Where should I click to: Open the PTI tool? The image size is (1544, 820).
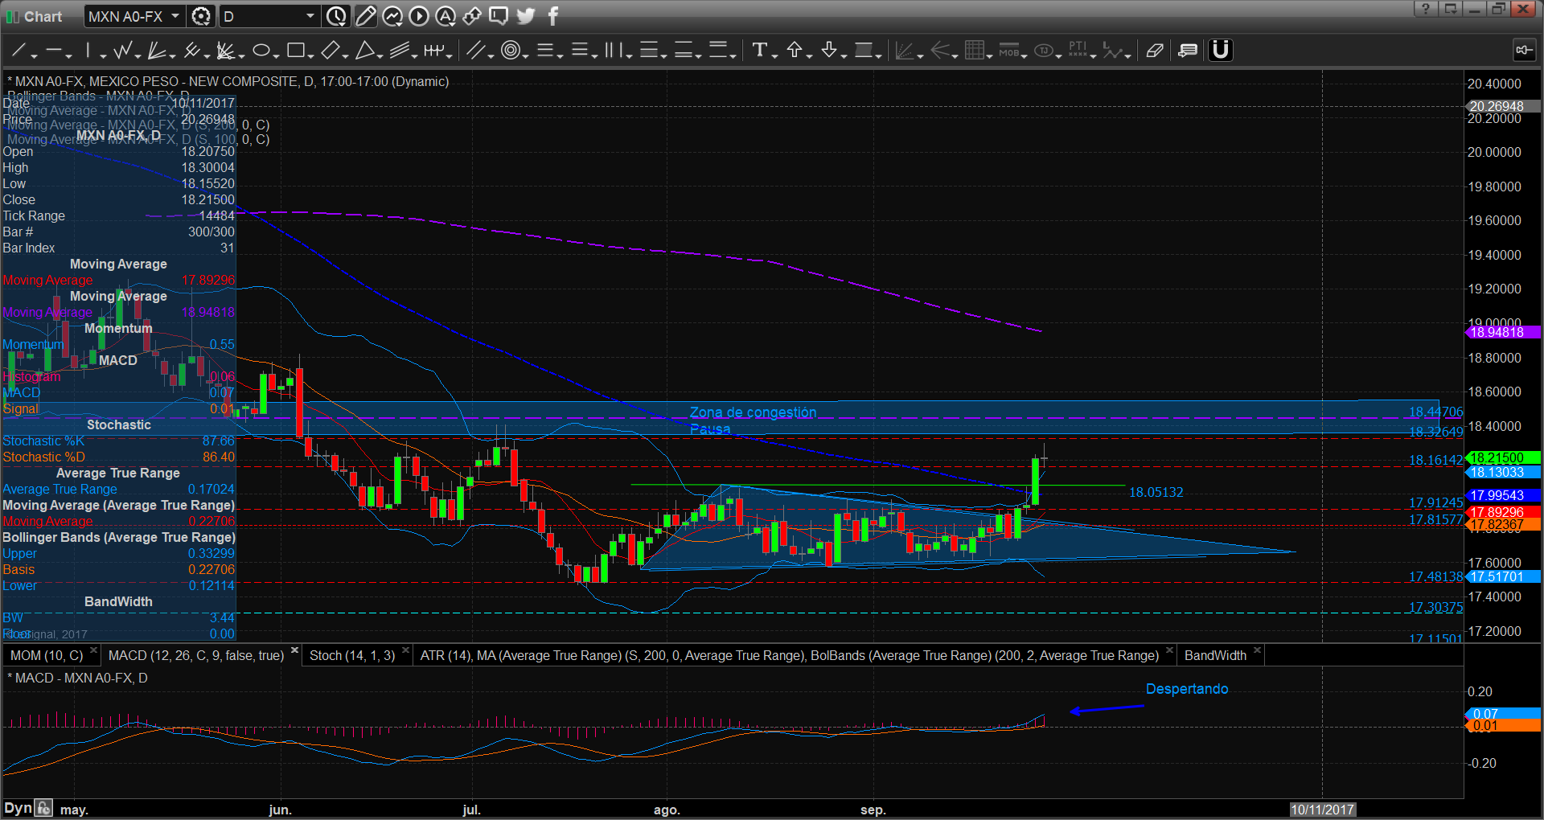[1078, 51]
